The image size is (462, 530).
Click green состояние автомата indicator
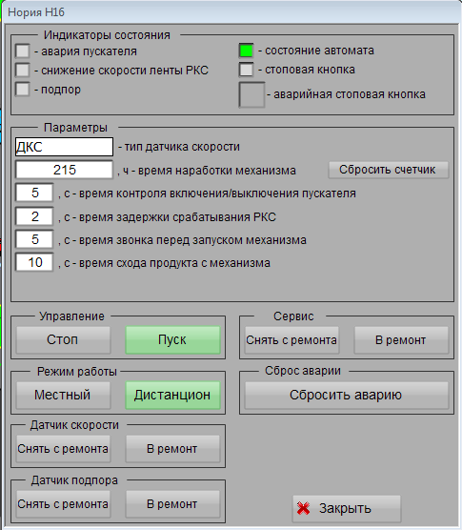(x=246, y=51)
